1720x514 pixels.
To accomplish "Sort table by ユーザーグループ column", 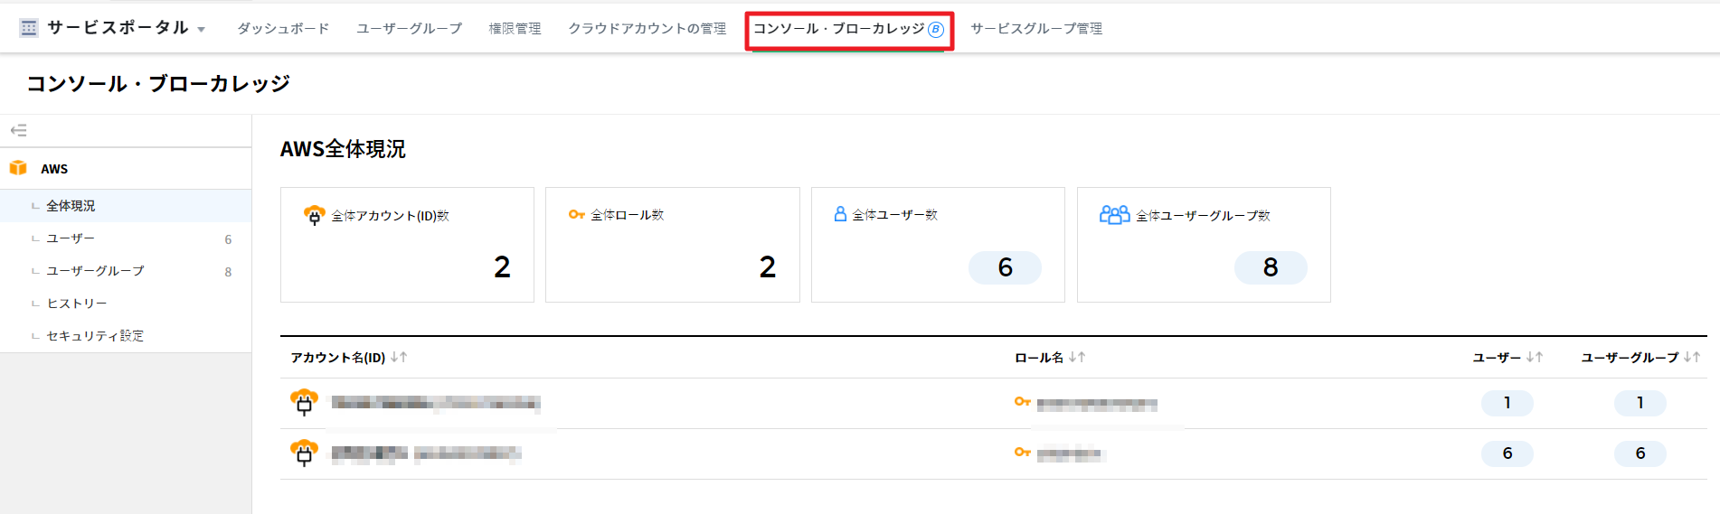I will click(x=1691, y=358).
